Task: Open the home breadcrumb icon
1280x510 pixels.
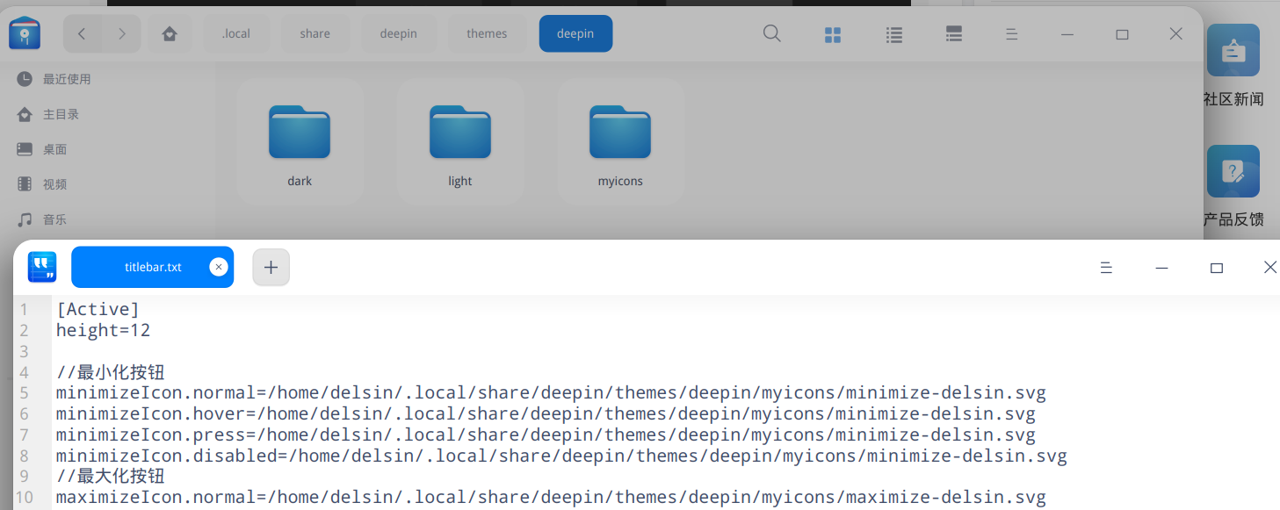Action: 170,33
